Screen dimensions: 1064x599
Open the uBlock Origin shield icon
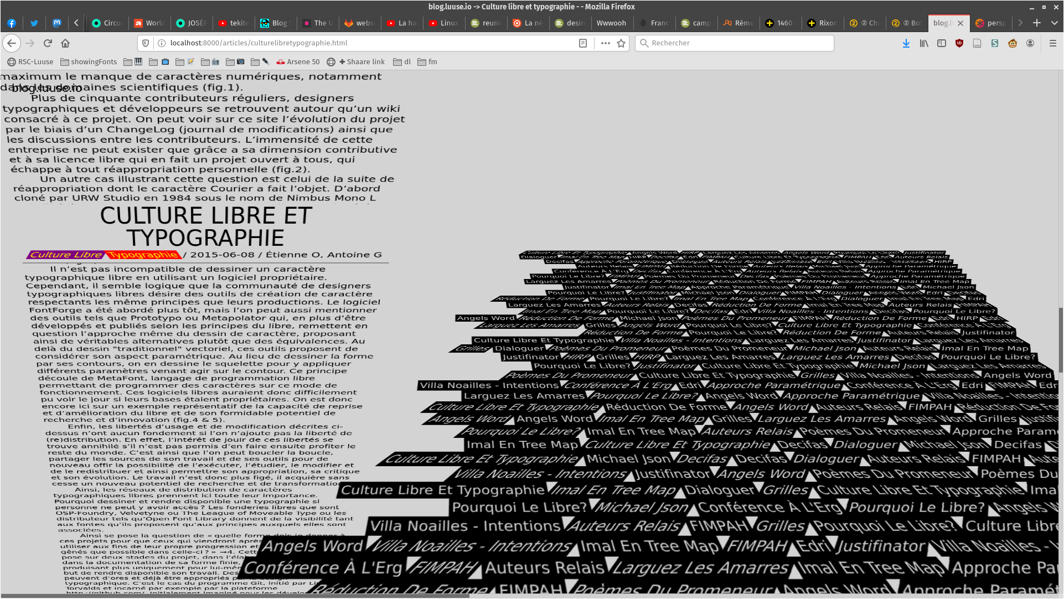959,43
